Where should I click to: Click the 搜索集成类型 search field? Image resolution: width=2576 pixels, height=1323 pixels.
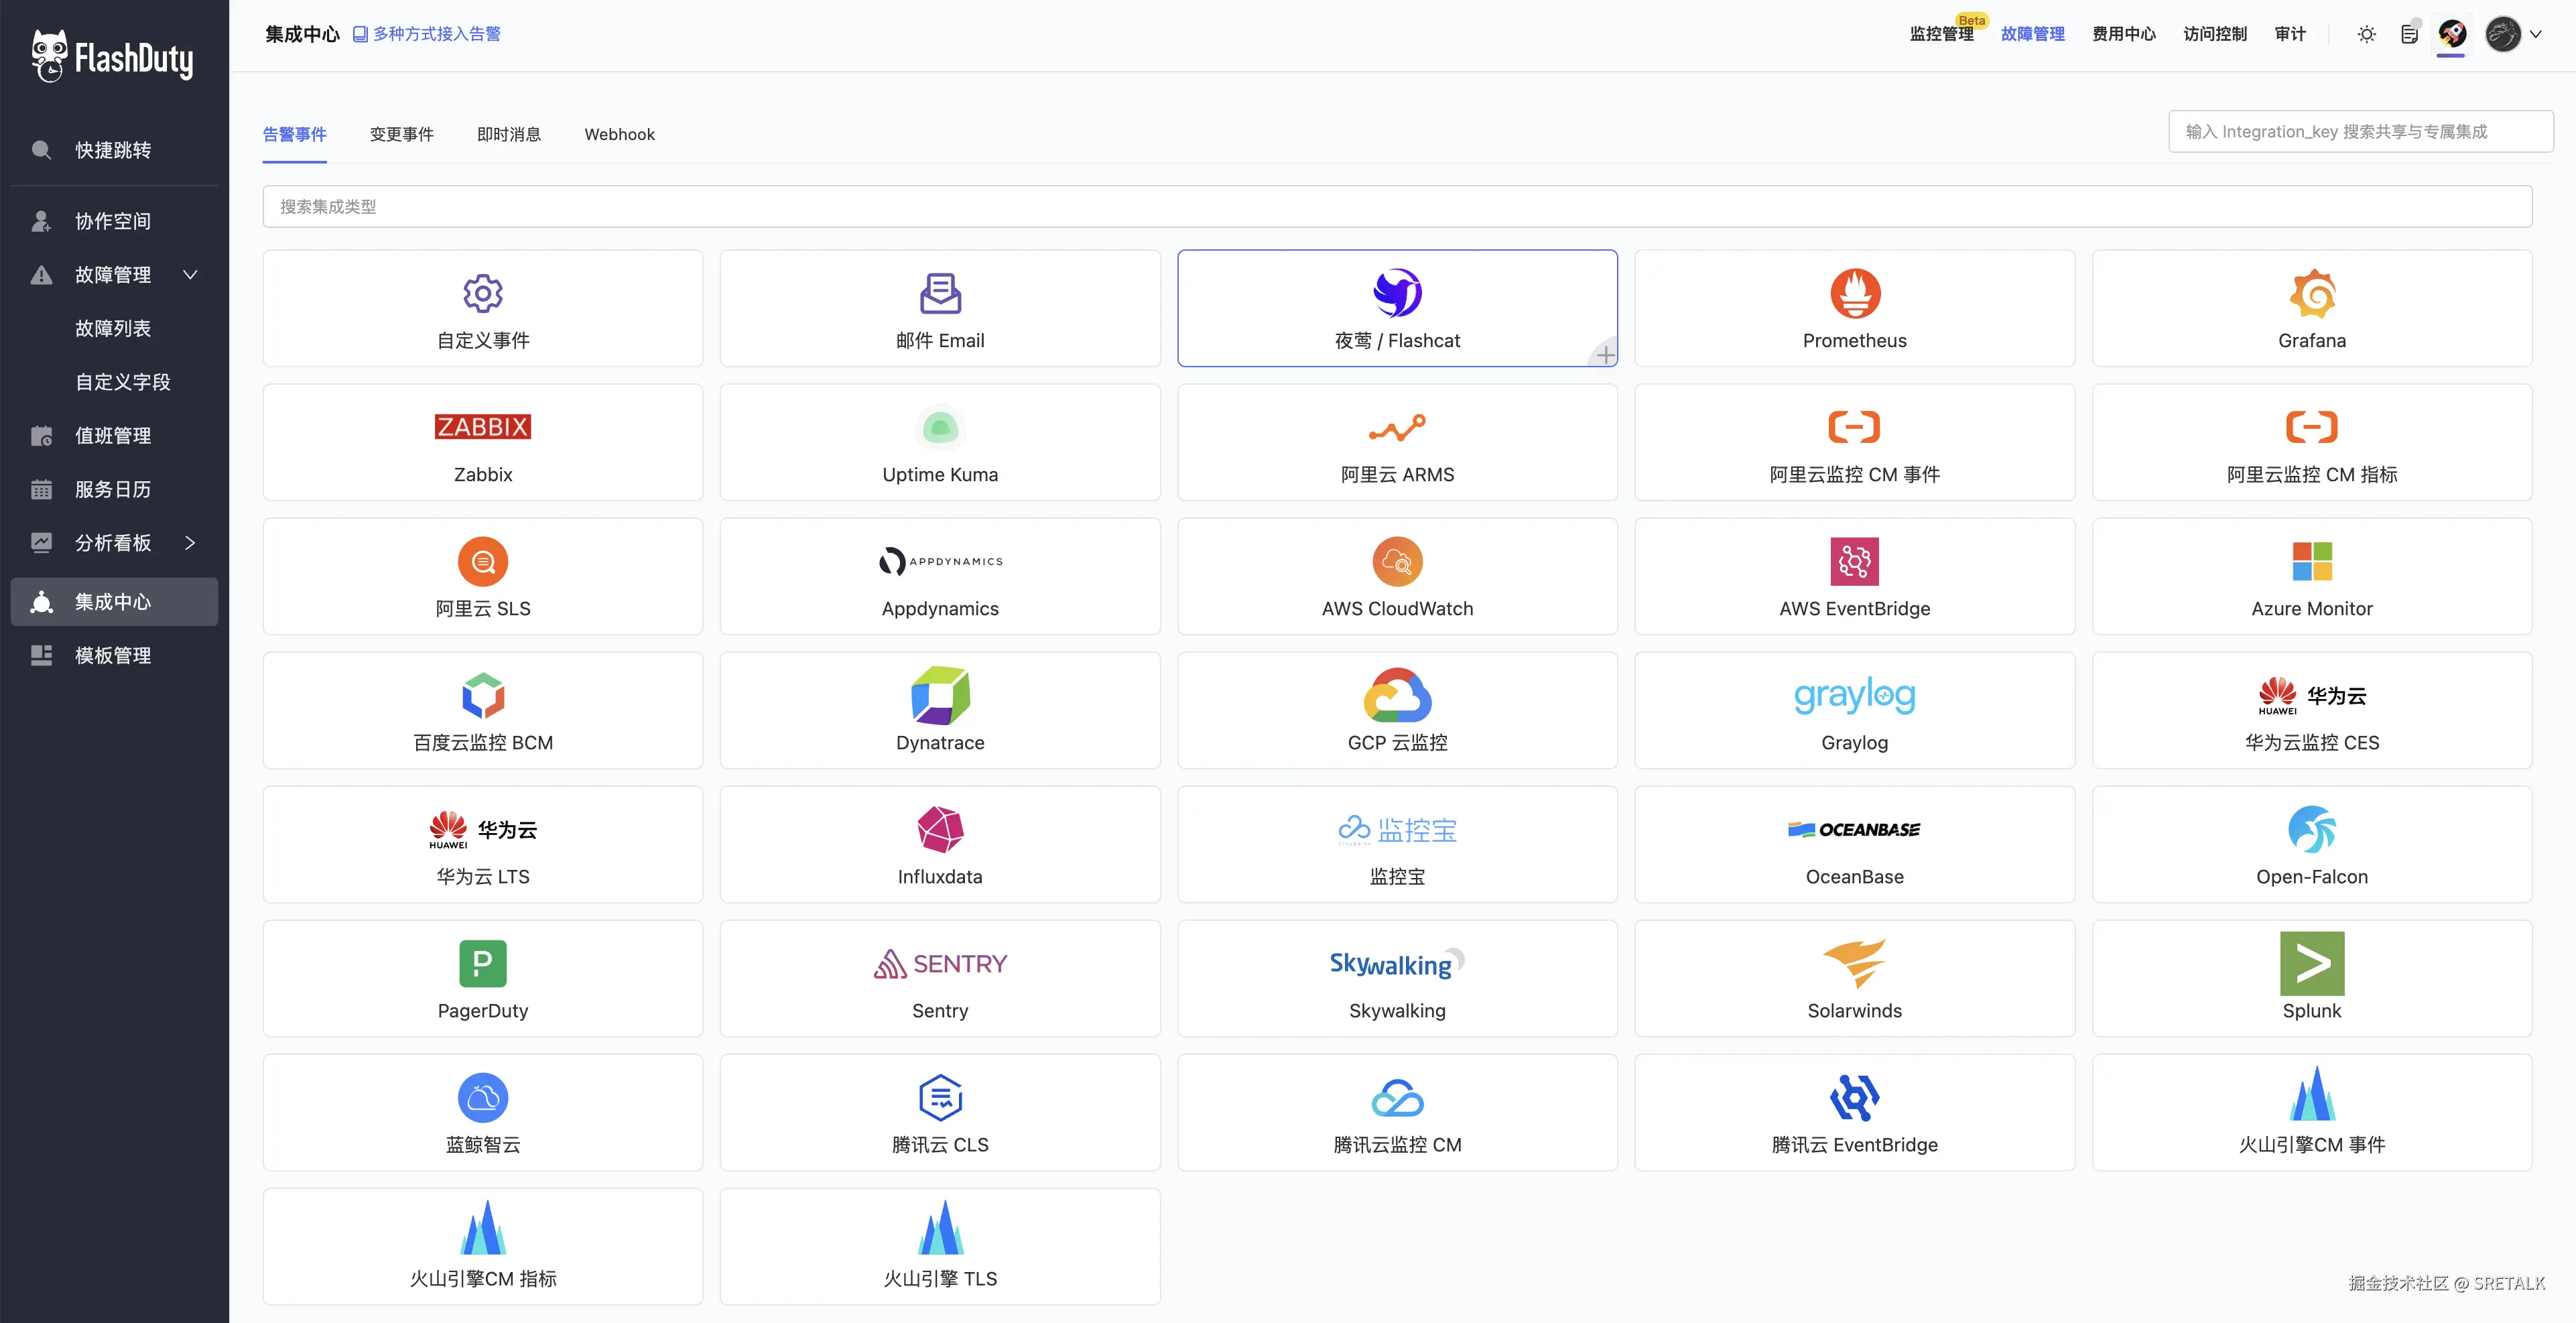click(1397, 206)
